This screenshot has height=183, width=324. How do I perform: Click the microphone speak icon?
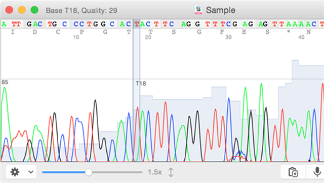(317, 172)
